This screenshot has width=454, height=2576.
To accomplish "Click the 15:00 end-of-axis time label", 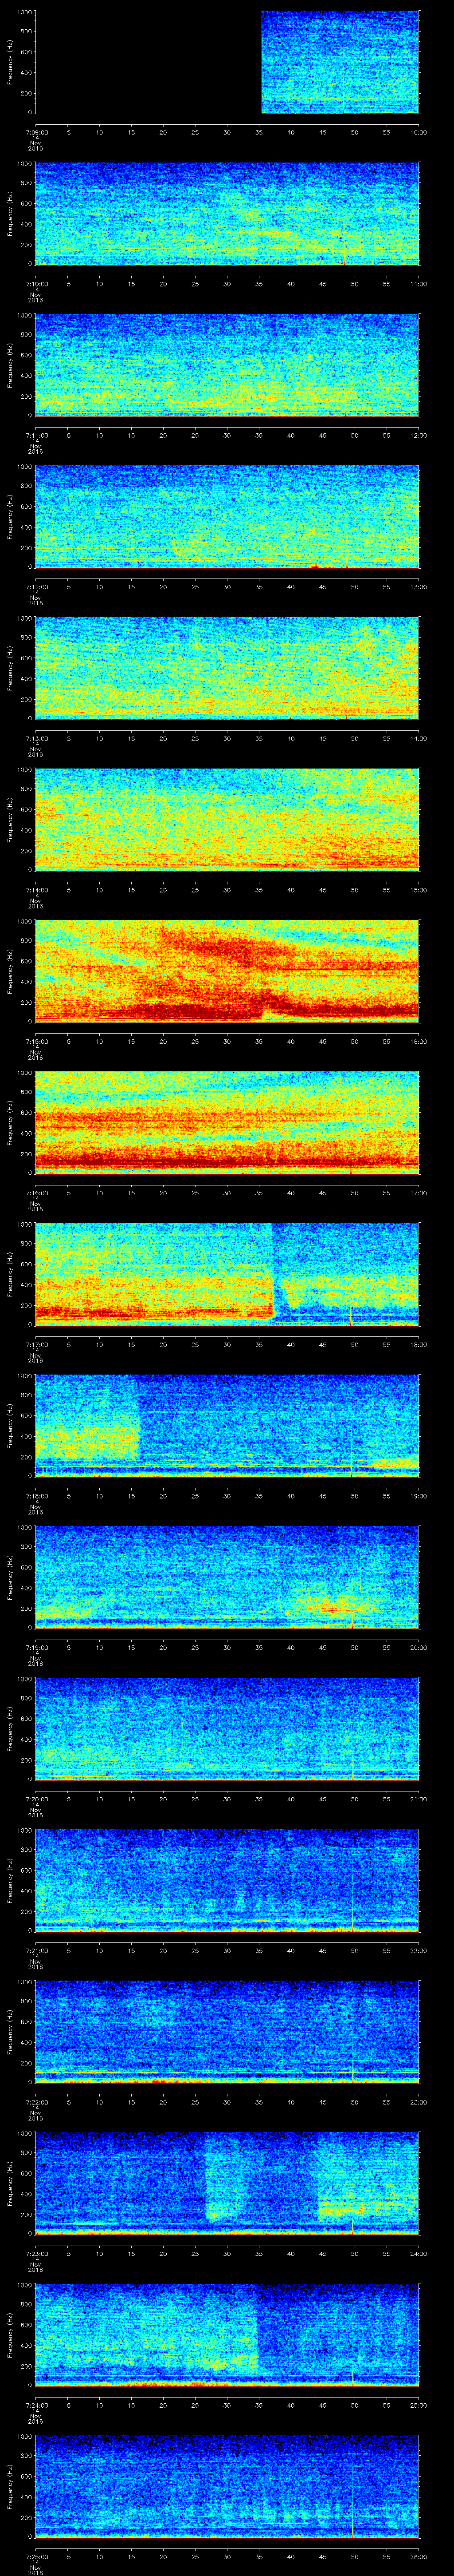I will click(x=419, y=890).
